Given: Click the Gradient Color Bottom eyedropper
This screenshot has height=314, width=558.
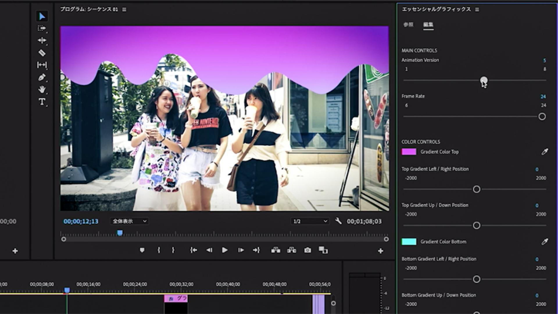Looking at the screenshot, I should pyautogui.click(x=545, y=242).
